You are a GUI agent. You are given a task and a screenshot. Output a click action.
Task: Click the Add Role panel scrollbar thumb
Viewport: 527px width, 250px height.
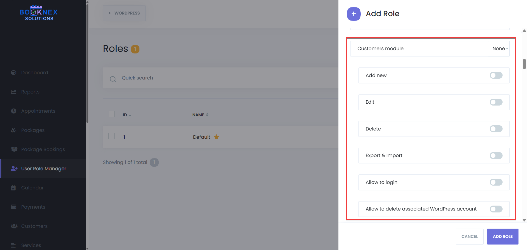tap(524, 64)
